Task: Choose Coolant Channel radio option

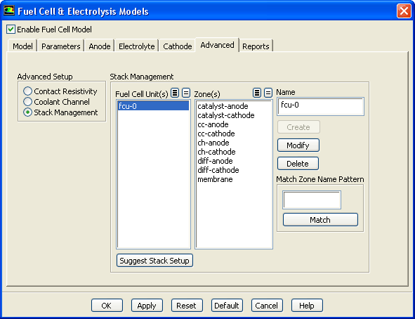Action: pos(27,102)
